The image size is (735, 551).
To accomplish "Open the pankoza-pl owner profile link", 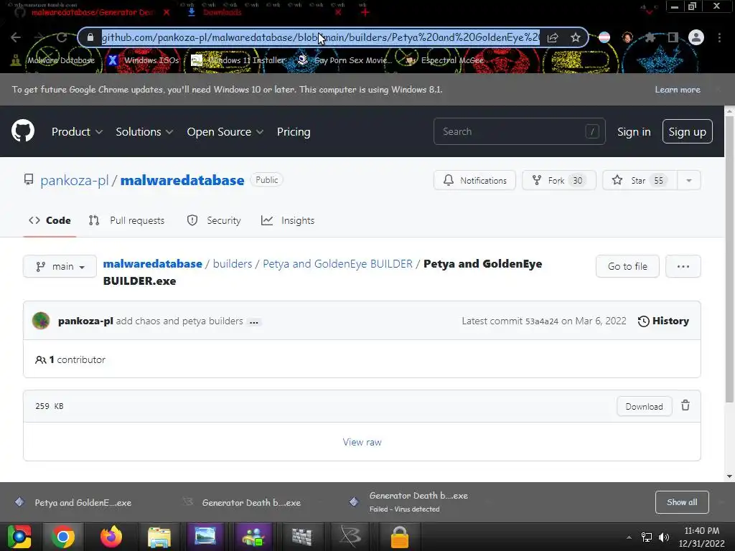I will tap(74, 180).
